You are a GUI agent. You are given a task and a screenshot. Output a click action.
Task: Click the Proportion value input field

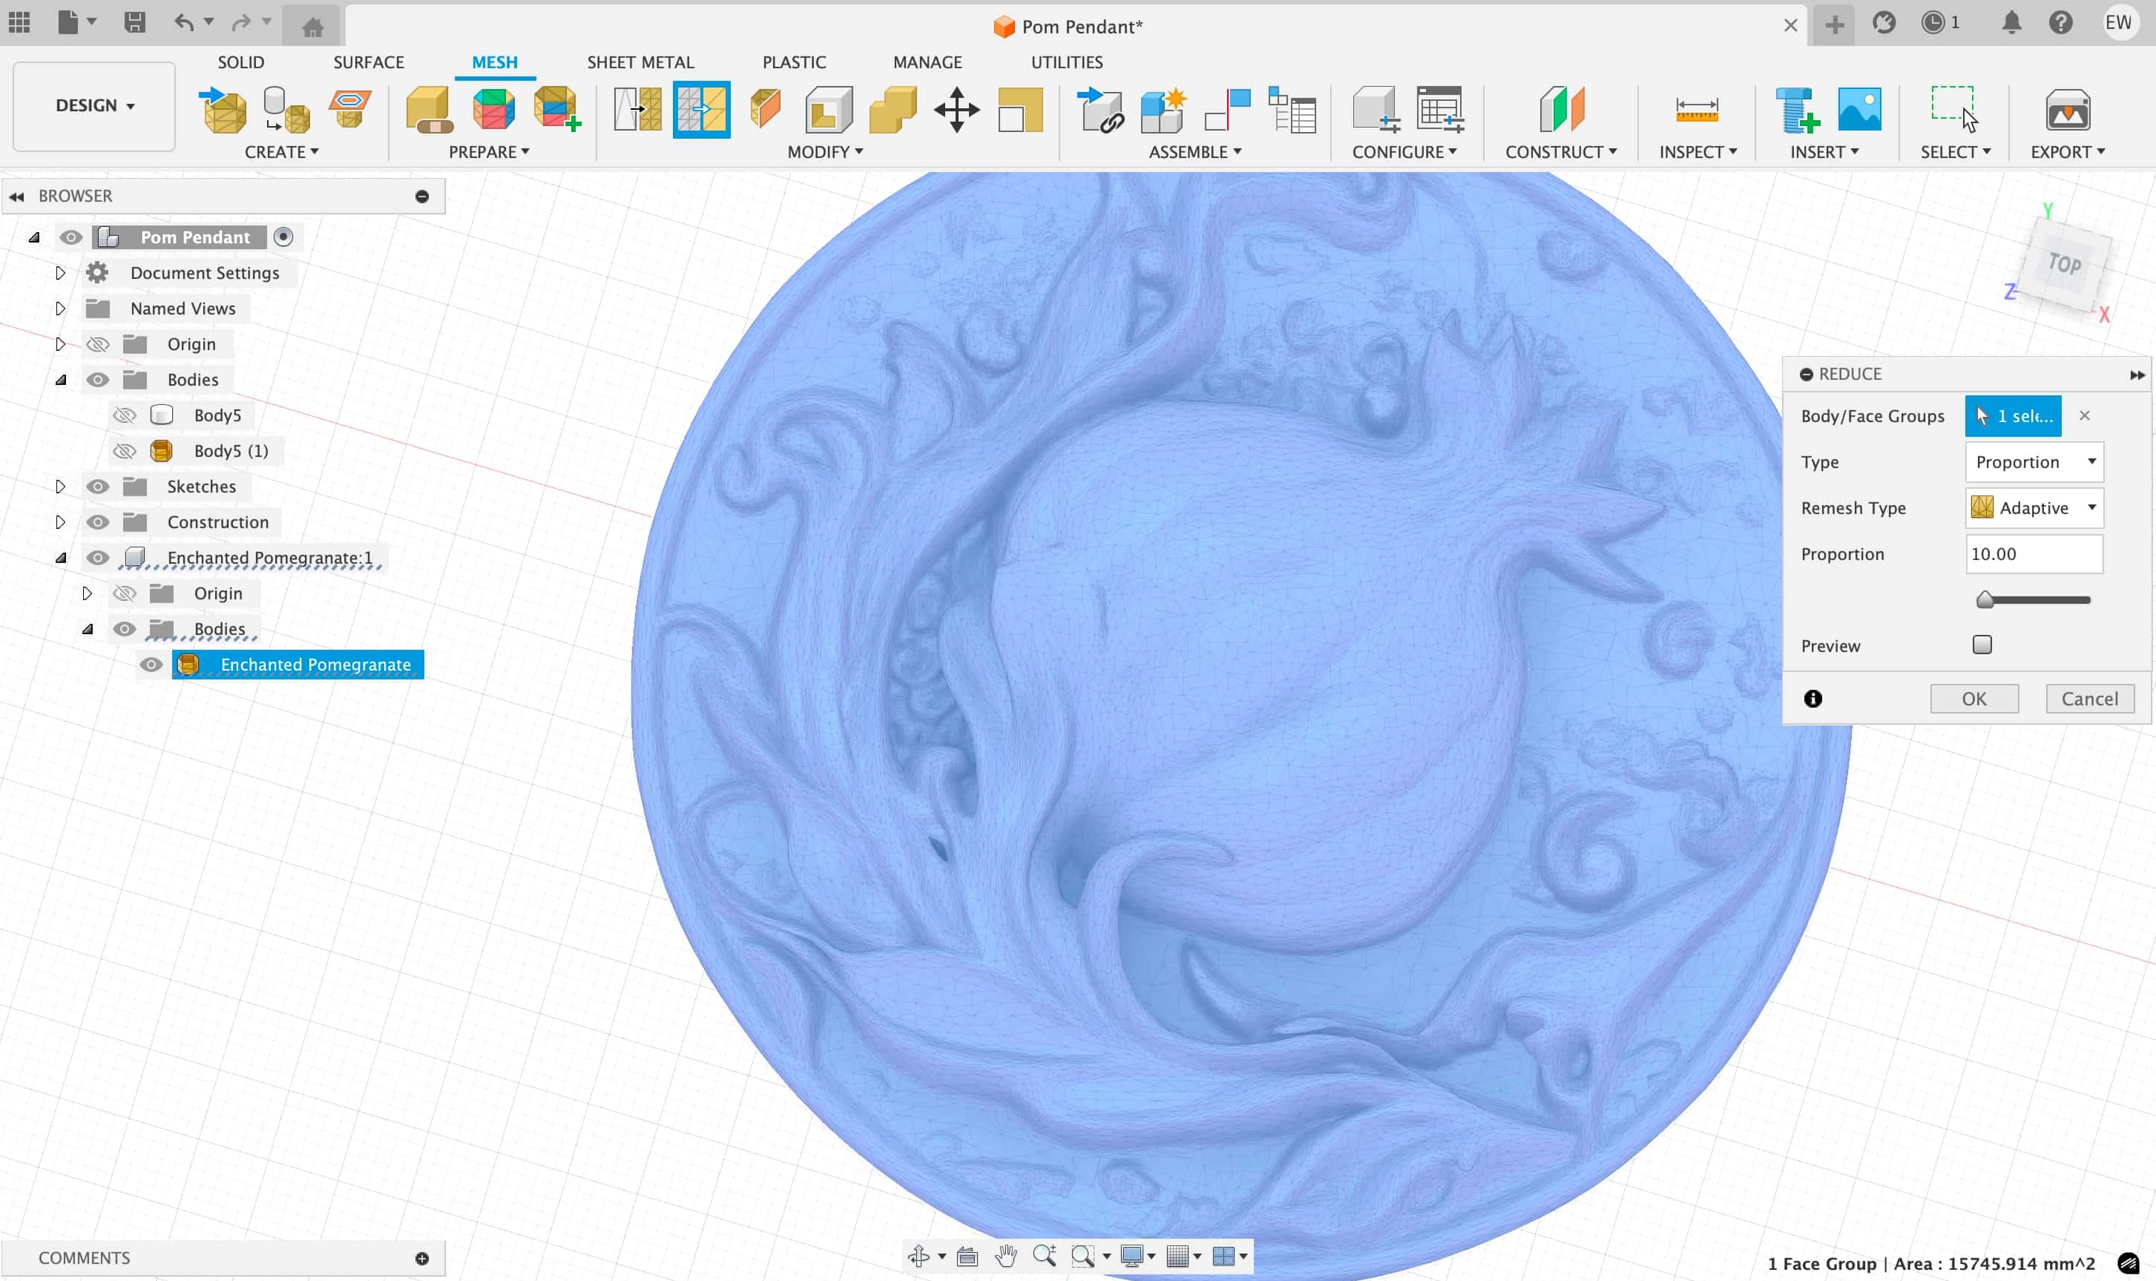click(2033, 554)
